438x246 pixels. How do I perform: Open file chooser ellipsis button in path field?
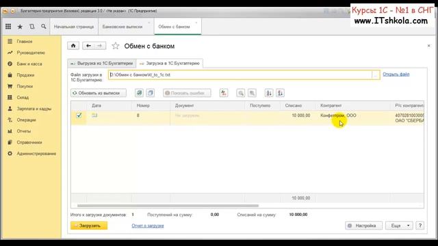(376, 74)
